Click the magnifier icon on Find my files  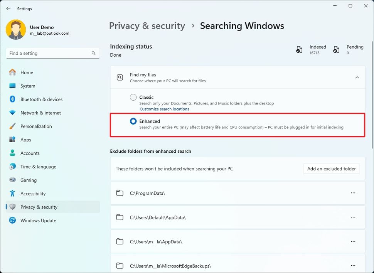pyautogui.click(x=120, y=77)
